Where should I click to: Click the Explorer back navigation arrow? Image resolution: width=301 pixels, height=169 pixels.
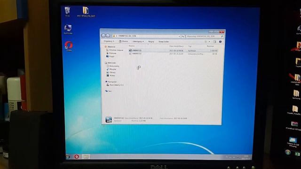(103, 36)
